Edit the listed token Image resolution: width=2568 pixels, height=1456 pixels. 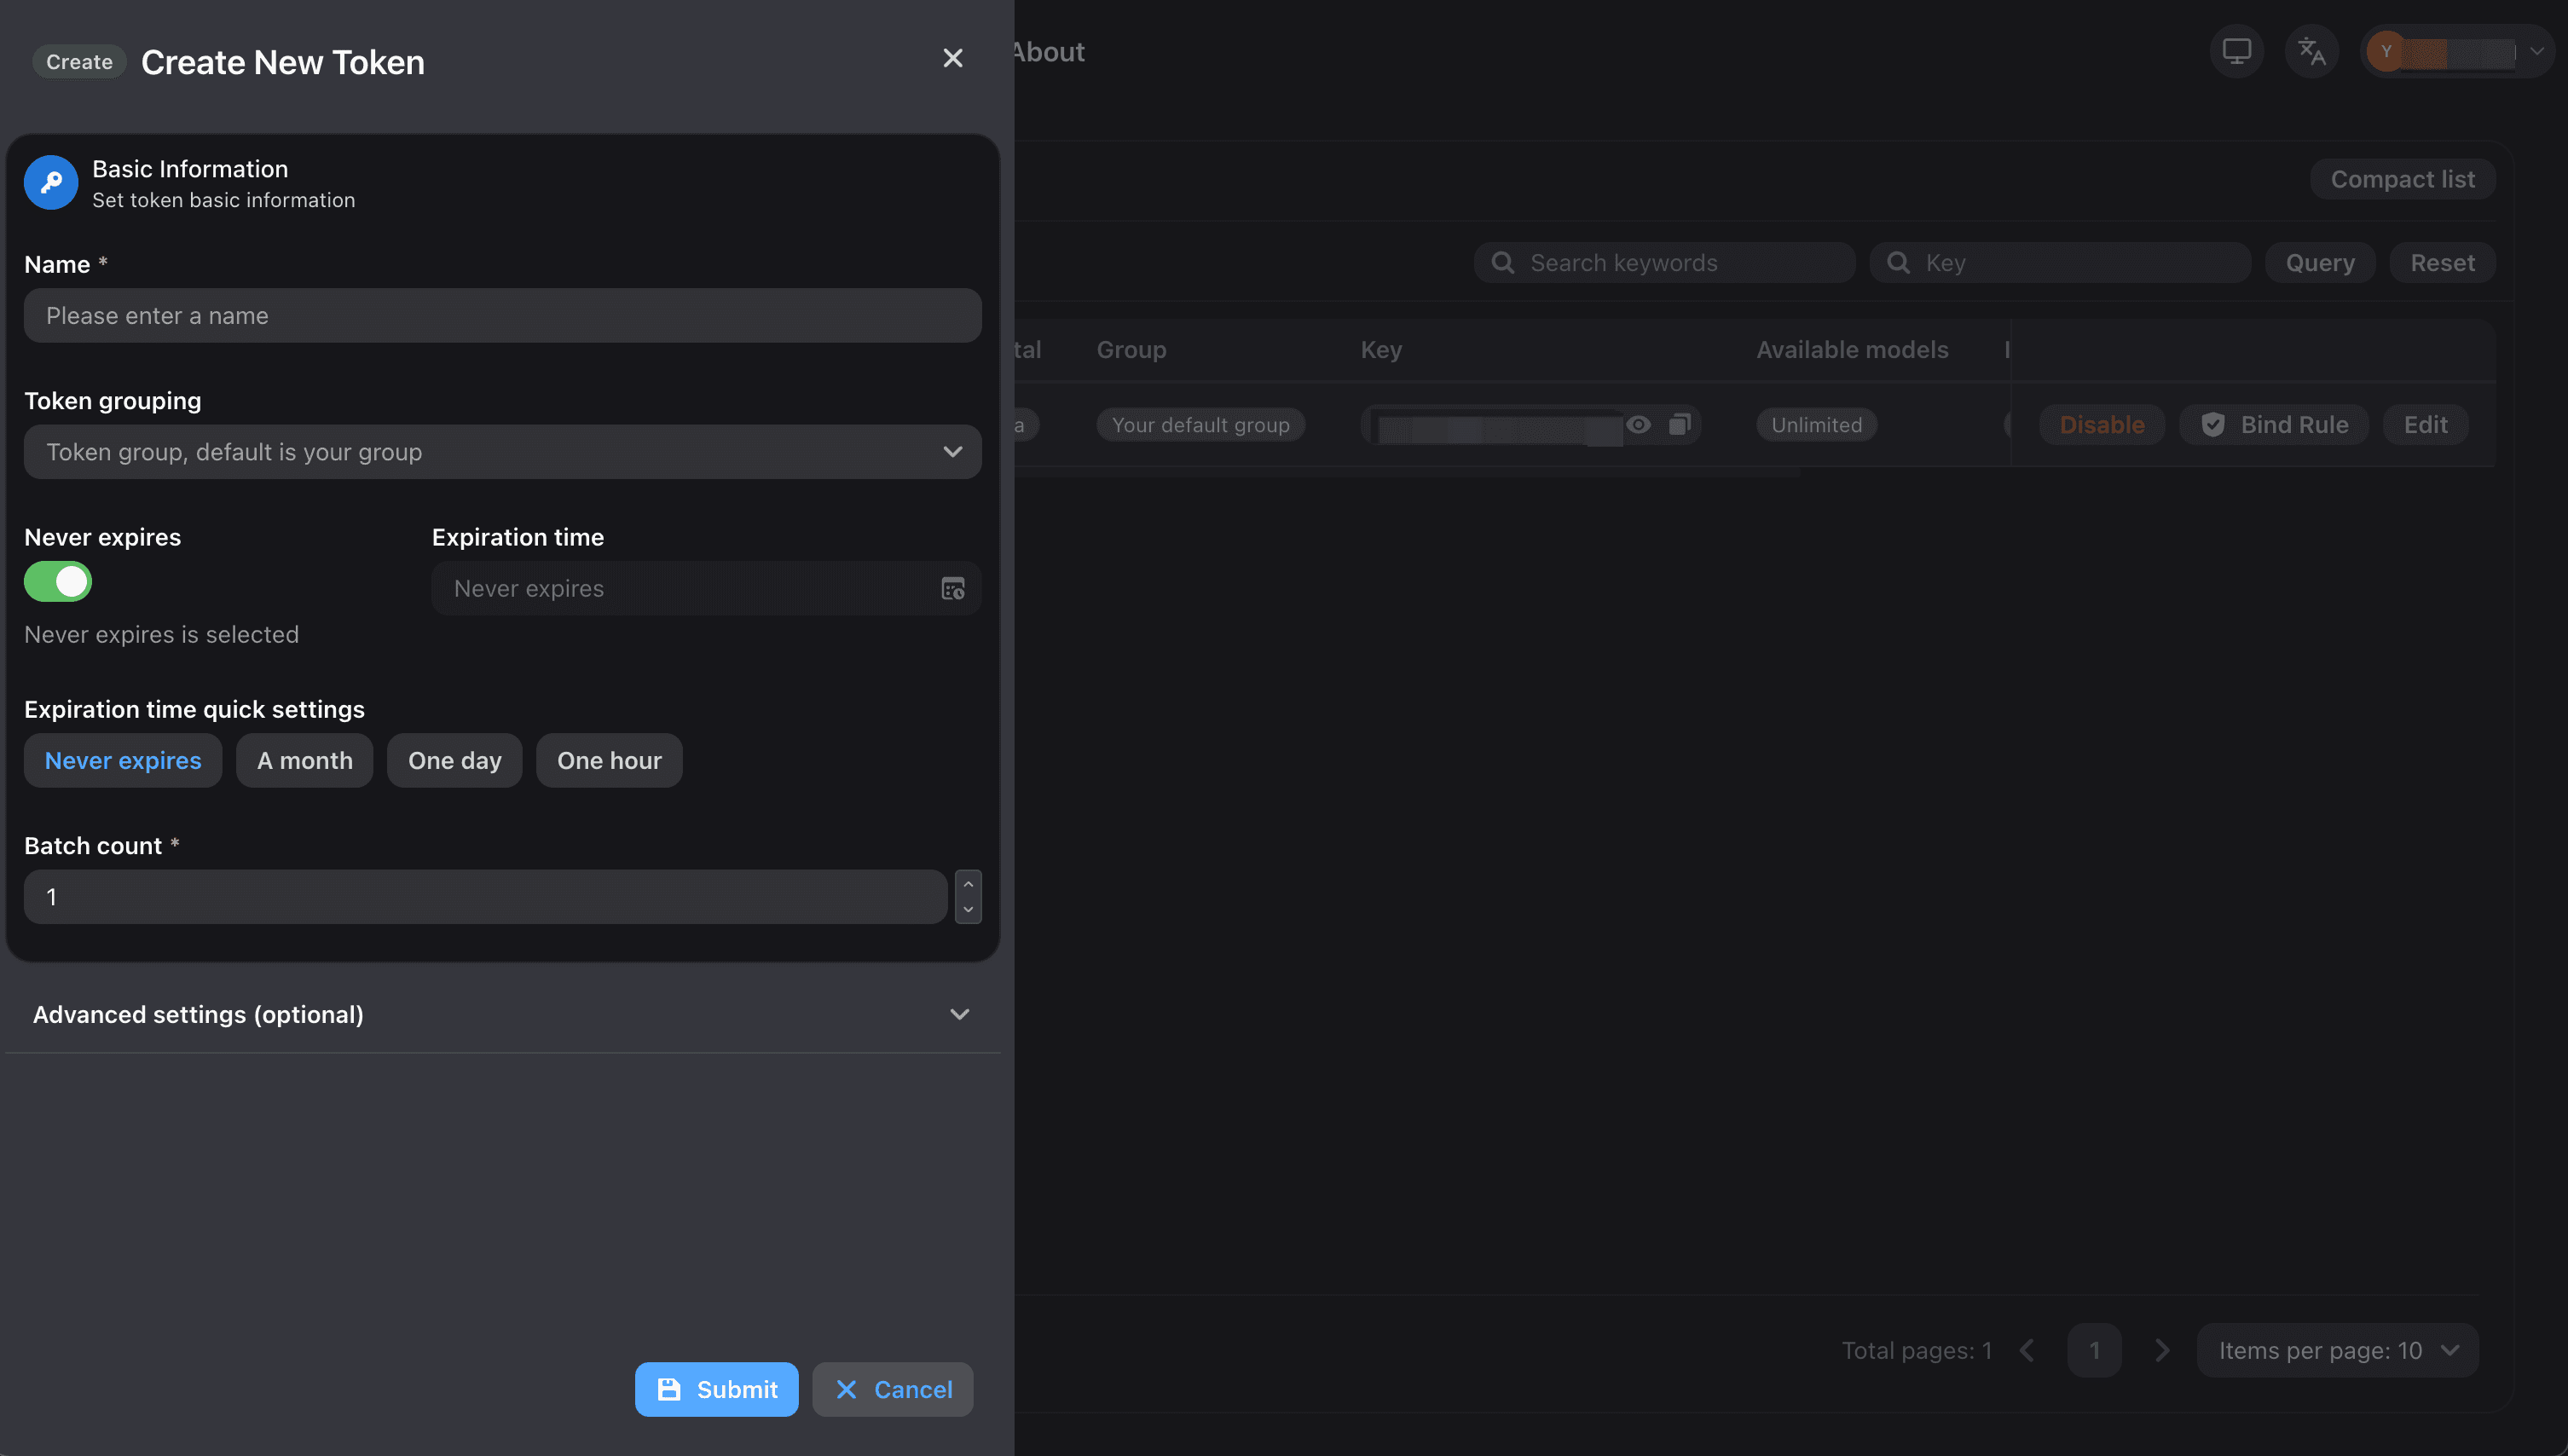pyautogui.click(x=2425, y=425)
